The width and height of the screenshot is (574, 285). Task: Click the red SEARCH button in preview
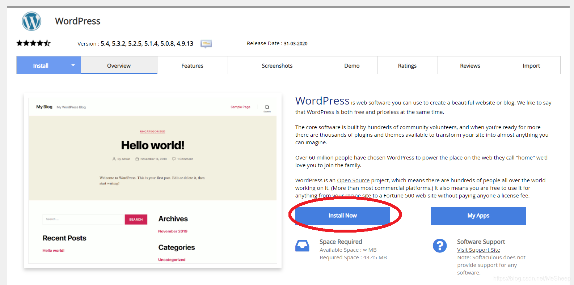(136, 220)
